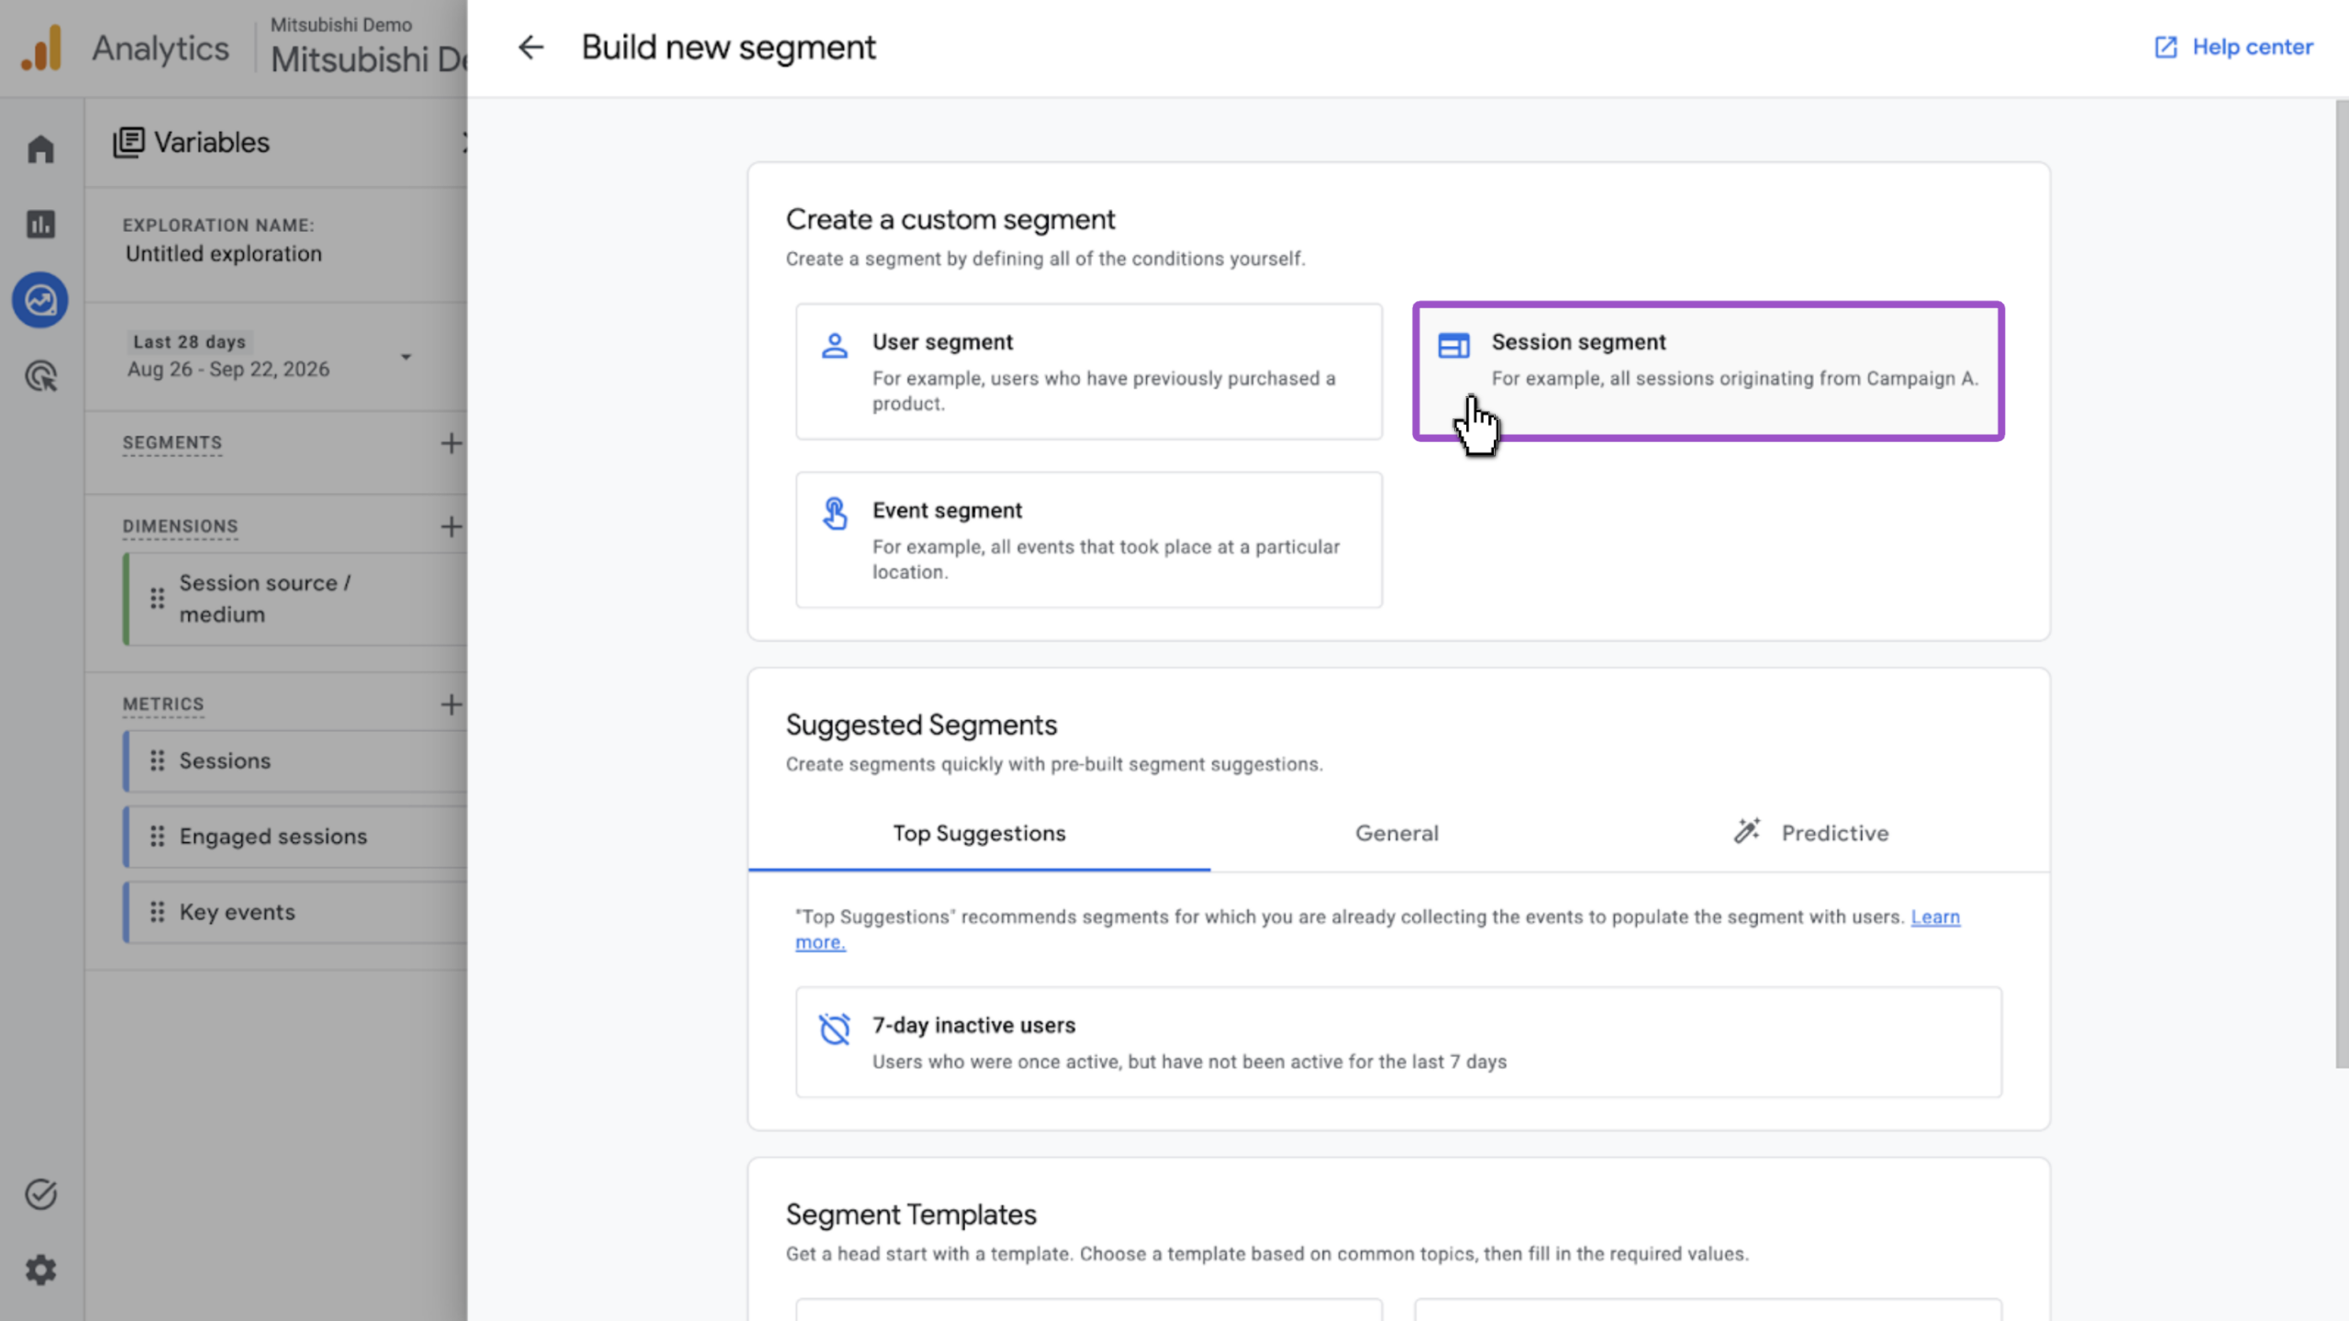Image resolution: width=2349 pixels, height=1321 pixels.
Task: Add a metric with plus icon
Action: point(451,705)
